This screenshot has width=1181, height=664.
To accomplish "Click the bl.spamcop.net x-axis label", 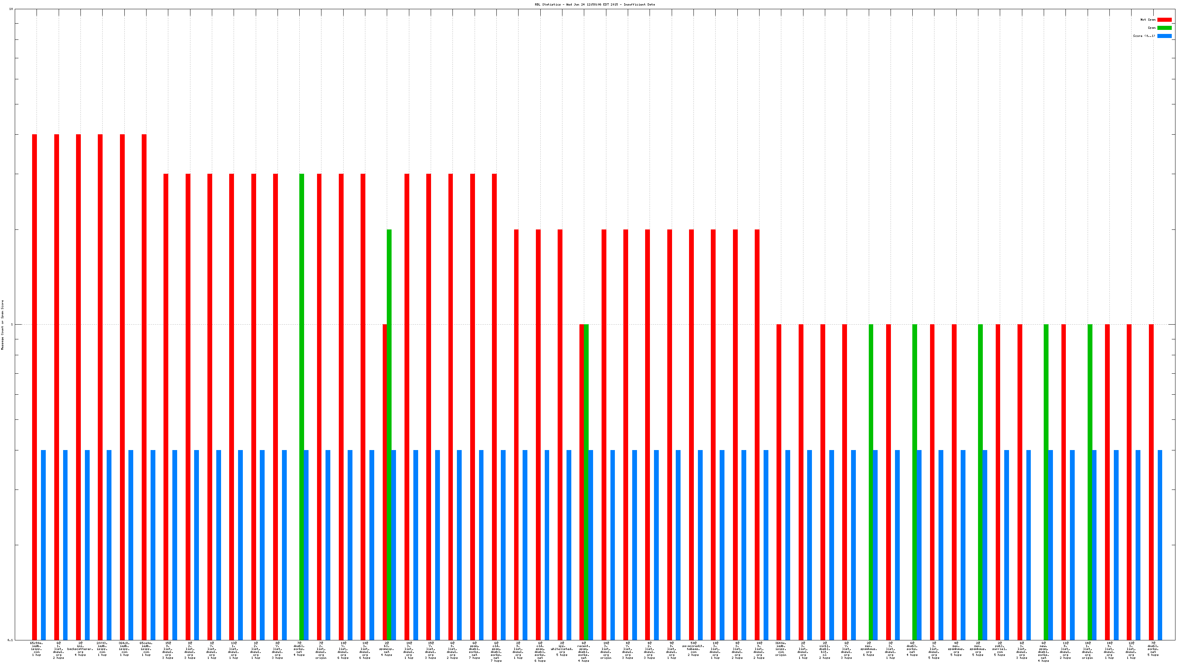I will click(386, 649).
